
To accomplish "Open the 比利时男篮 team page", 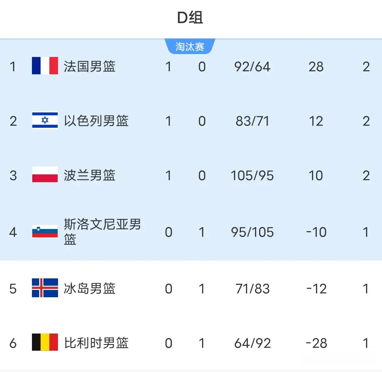I will (x=96, y=343).
